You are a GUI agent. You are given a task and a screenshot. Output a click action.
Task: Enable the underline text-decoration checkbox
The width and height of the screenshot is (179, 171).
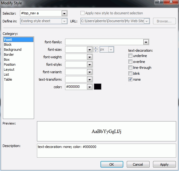(x=130, y=56)
